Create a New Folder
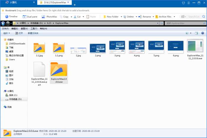Image resolution: width=207 pixels, height=138 pixels. (111, 17)
